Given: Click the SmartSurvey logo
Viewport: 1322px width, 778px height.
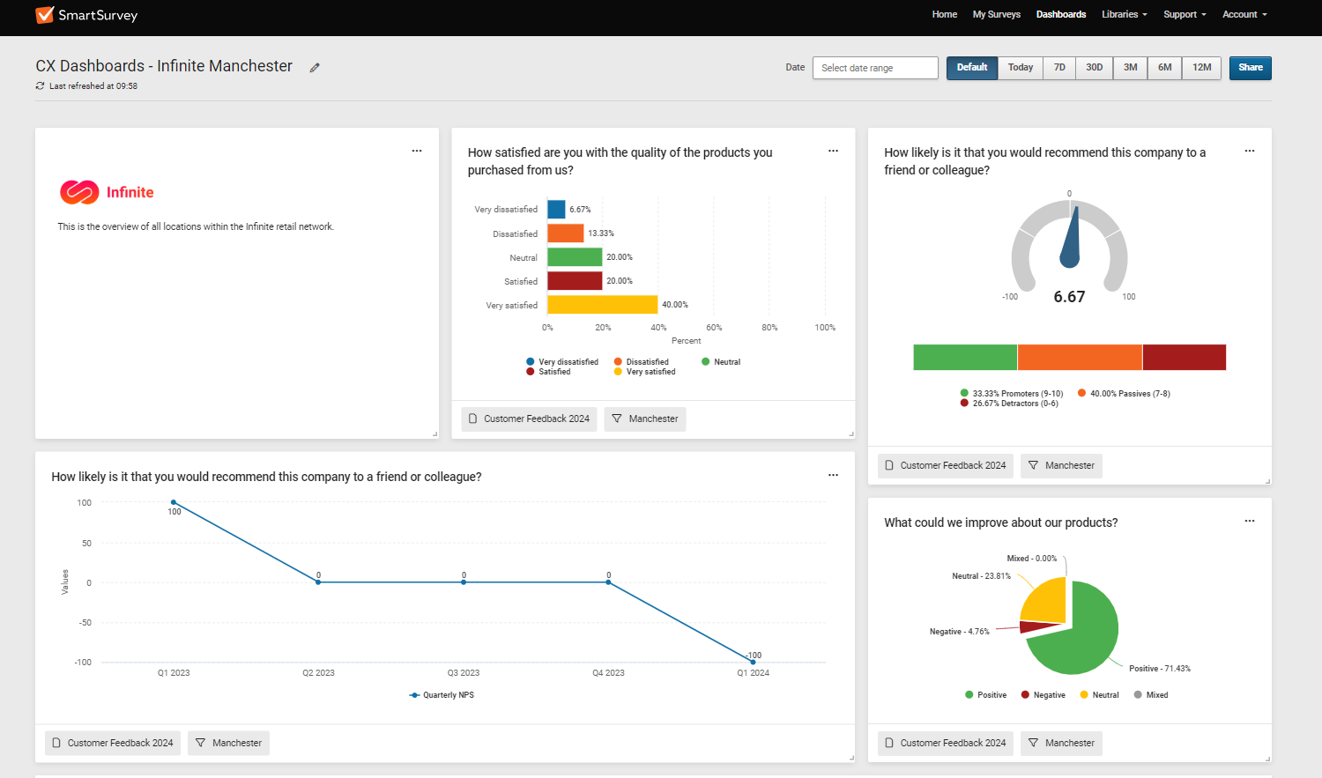Looking at the screenshot, I should 86,15.
